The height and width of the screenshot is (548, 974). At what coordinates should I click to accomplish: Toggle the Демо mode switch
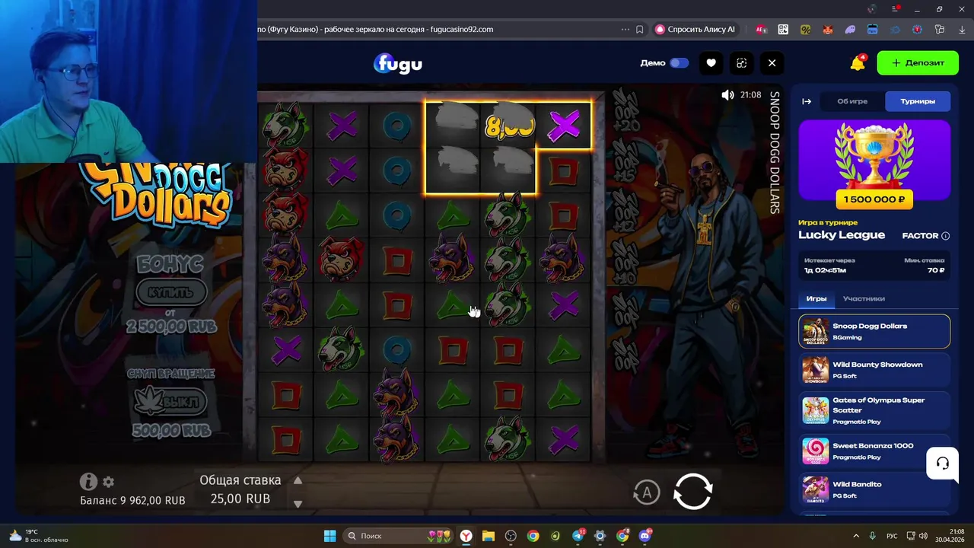[680, 63]
